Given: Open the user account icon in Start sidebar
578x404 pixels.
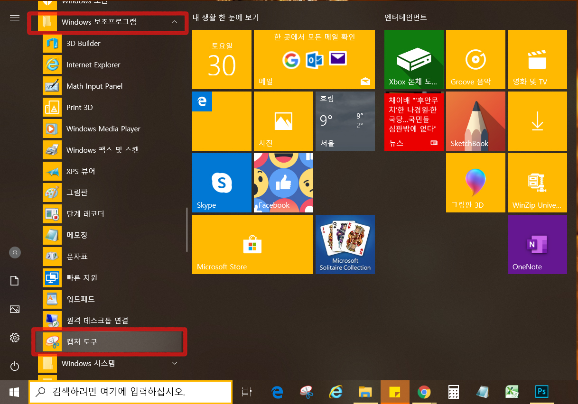Looking at the screenshot, I should 15,252.
